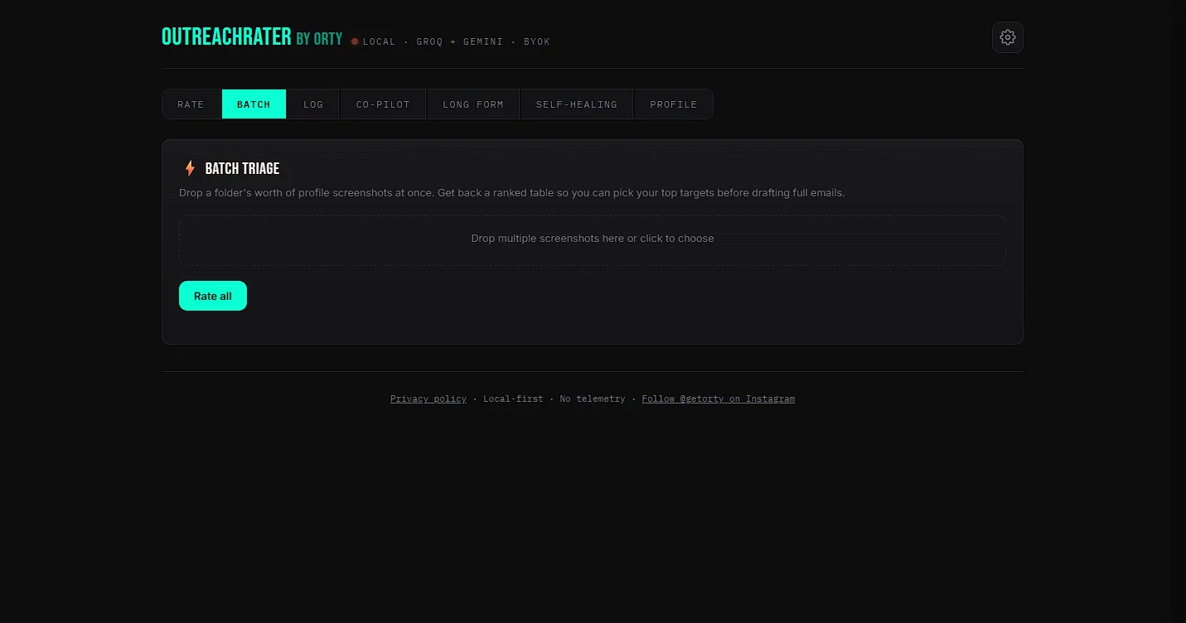This screenshot has height=623, width=1186.
Task: Click the screenshot drop zone to choose files
Action: point(593,240)
